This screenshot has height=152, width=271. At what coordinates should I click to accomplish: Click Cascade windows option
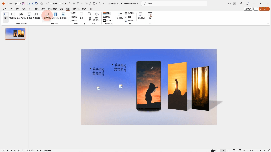pos(128,17)
